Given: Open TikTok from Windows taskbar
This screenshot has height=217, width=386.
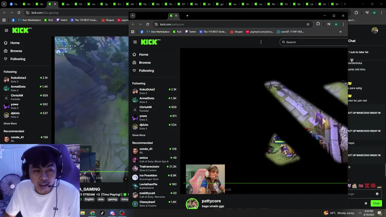Looking at the screenshot, I should tap(102, 213).
